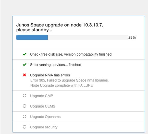Viewport: 148px width, 134px height.
Task: Click green checkmark beside disk size check
Action: pos(24,54)
